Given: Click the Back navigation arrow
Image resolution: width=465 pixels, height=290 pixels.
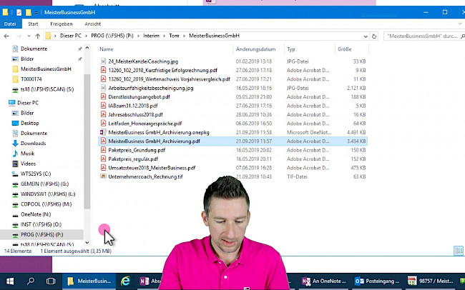Looking at the screenshot, I should click(6, 35).
